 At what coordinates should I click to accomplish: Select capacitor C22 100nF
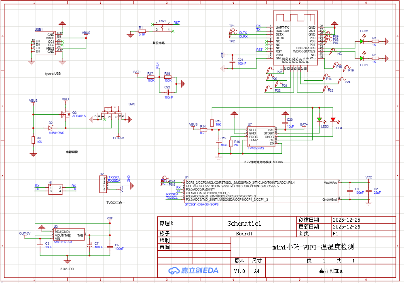click(168, 92)
